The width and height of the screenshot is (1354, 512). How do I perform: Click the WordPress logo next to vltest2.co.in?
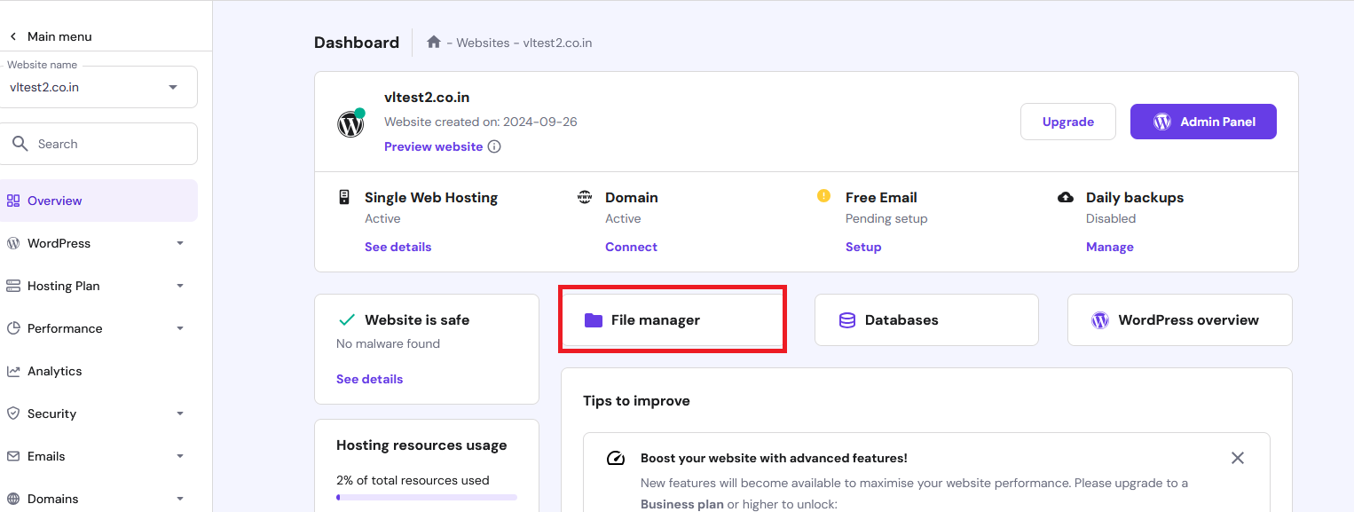[350, 123]
